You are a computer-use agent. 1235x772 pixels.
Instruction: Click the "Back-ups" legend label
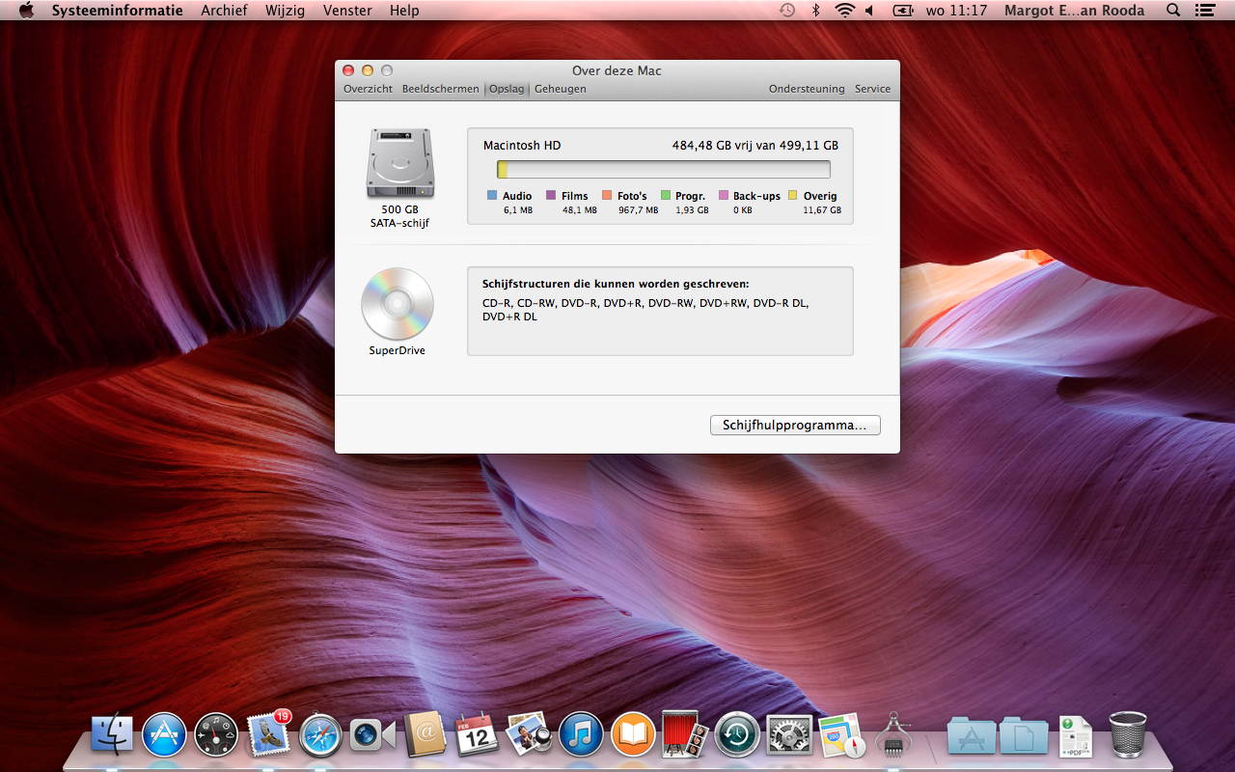pos(756,196)
